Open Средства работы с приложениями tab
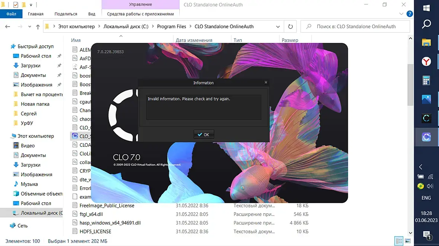The image size is (439, 246). 140,14
